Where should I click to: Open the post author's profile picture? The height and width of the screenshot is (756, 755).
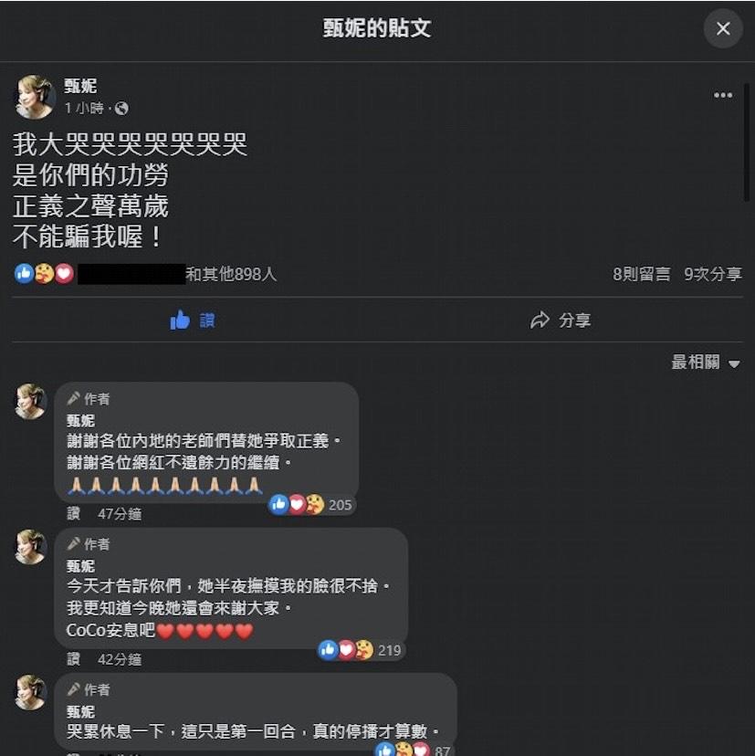[35, 97]
